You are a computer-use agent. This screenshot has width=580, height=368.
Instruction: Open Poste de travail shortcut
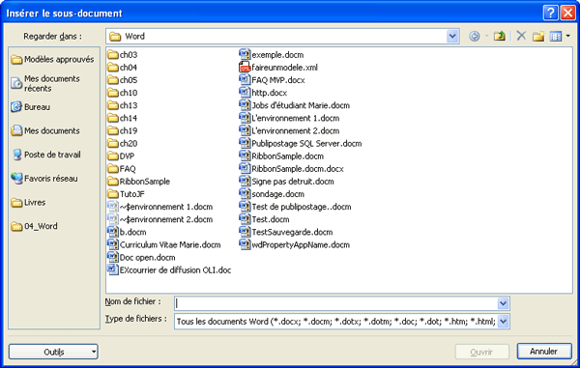pyautogui.click(x=46, y=155)
